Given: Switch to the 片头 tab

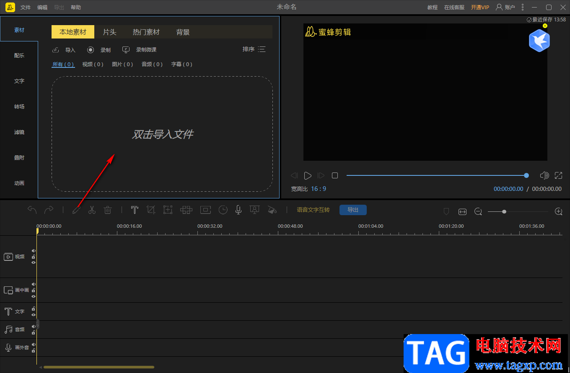Looking at the screenshot, I should (110, 32).
